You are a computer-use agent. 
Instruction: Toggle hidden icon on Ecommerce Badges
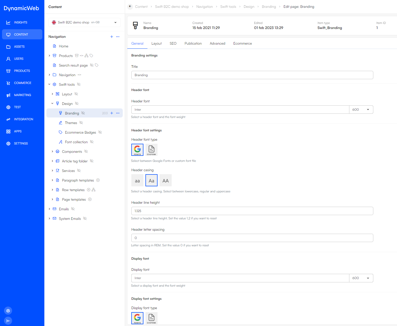(100, 132)
